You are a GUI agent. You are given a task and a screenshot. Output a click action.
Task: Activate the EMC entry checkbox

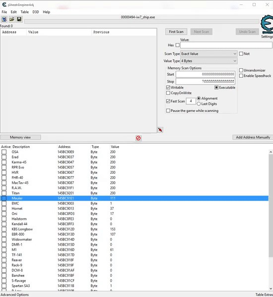[4, 203]
